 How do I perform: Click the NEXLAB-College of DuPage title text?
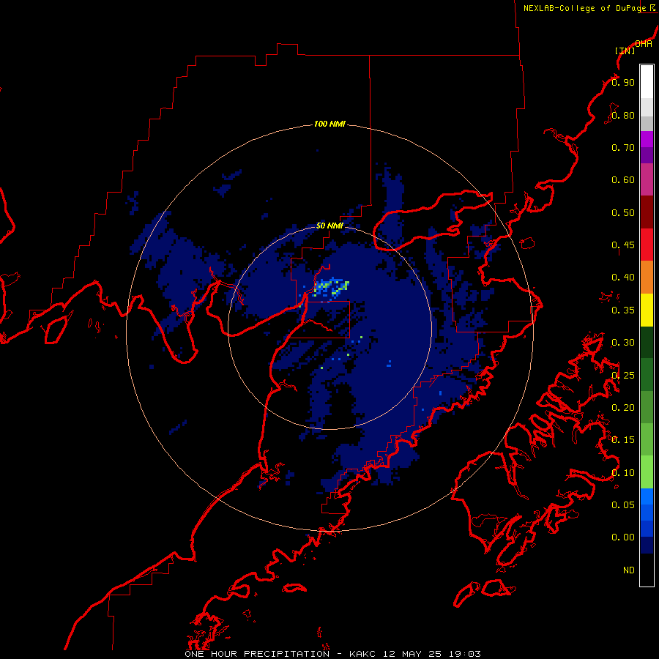(584, 8)
